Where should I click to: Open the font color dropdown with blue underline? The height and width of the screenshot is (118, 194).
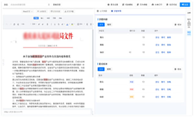coord(68,24)
